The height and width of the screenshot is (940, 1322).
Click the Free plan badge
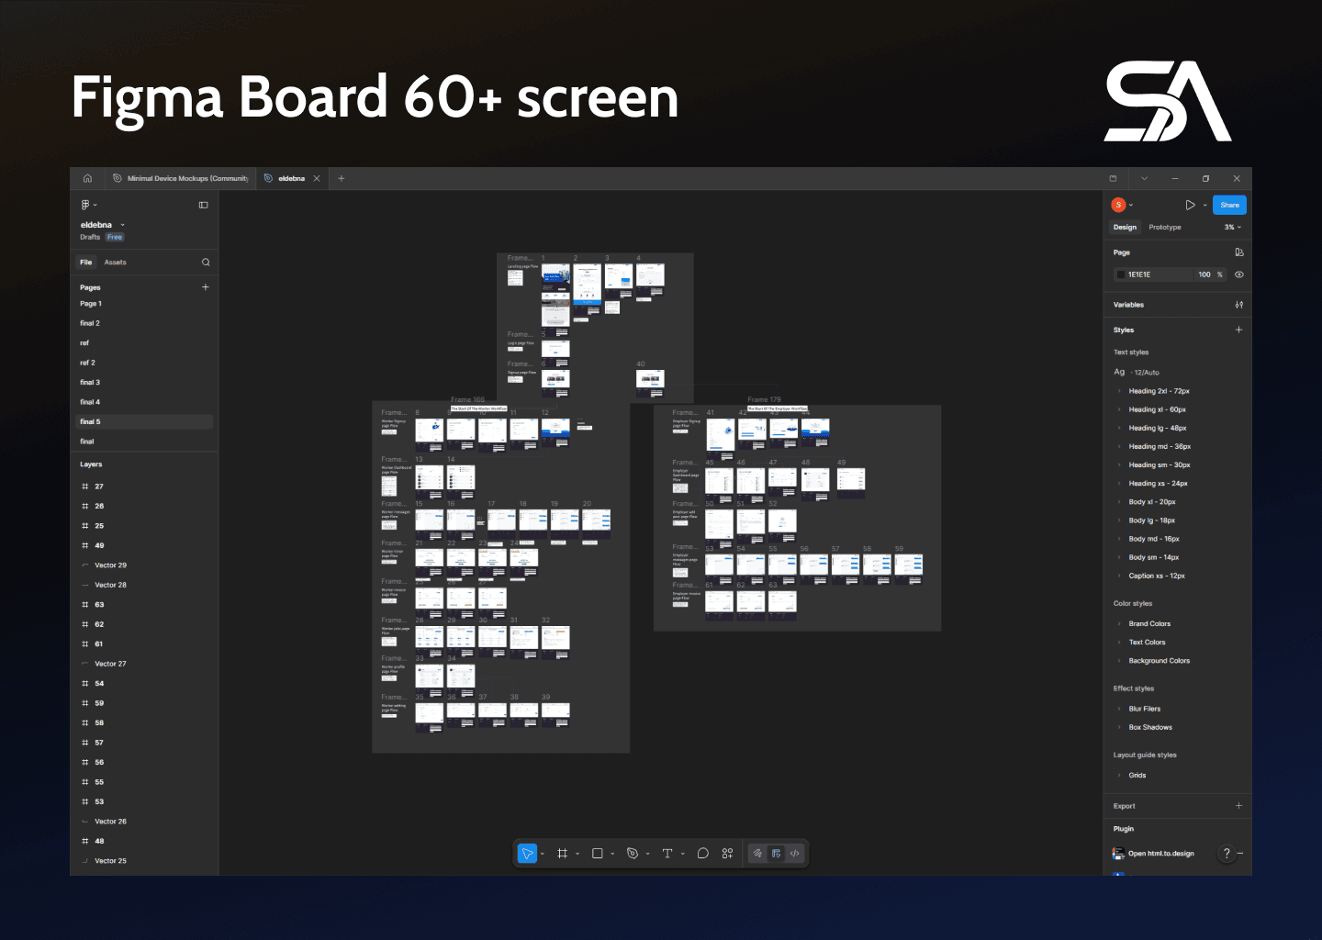tap(114, 237)
